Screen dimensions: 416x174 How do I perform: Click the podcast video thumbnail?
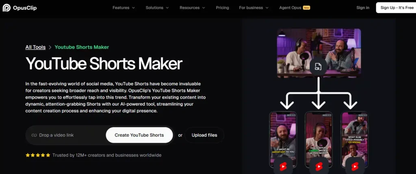point(319,53)
